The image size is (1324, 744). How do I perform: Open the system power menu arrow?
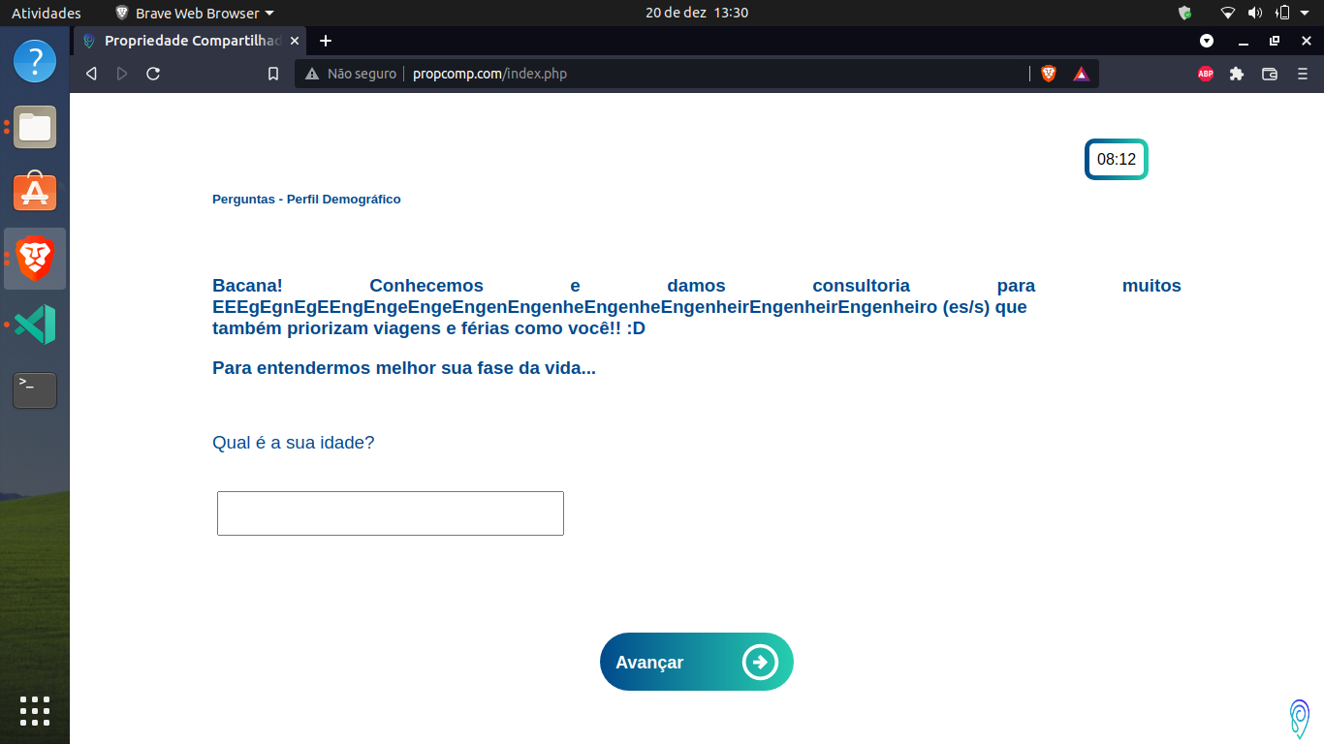click(1306, 13)
